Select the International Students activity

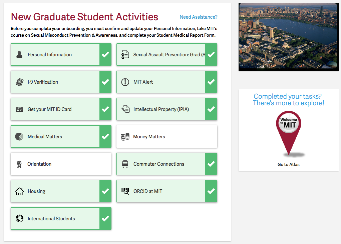[61, 218]
